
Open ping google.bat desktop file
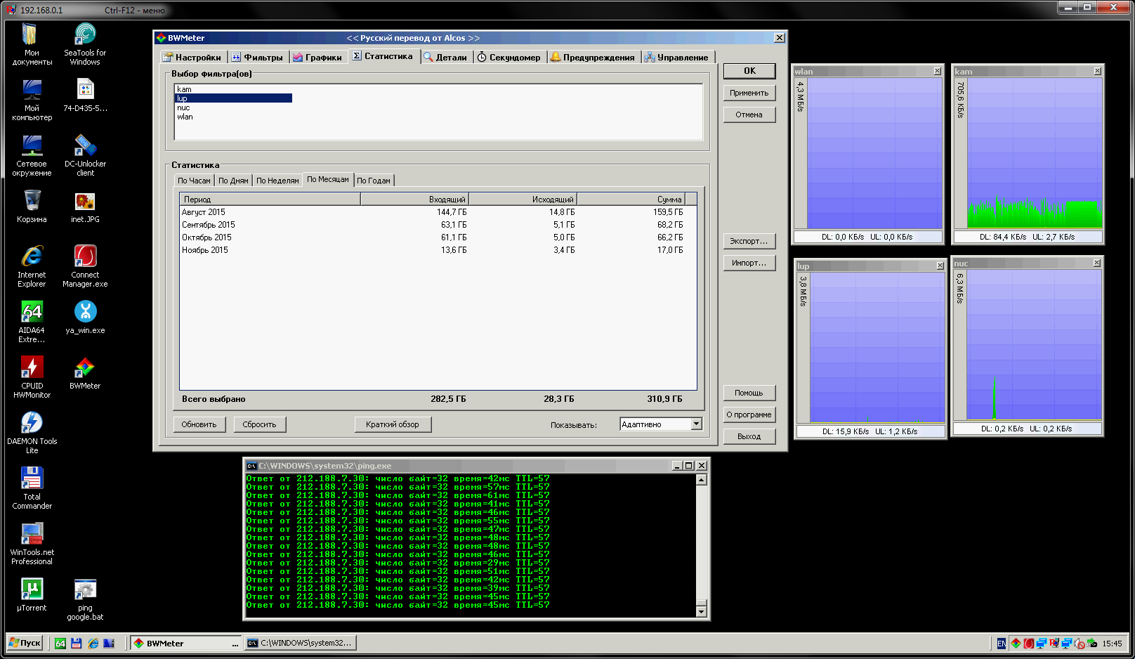[x=85, y=599]
